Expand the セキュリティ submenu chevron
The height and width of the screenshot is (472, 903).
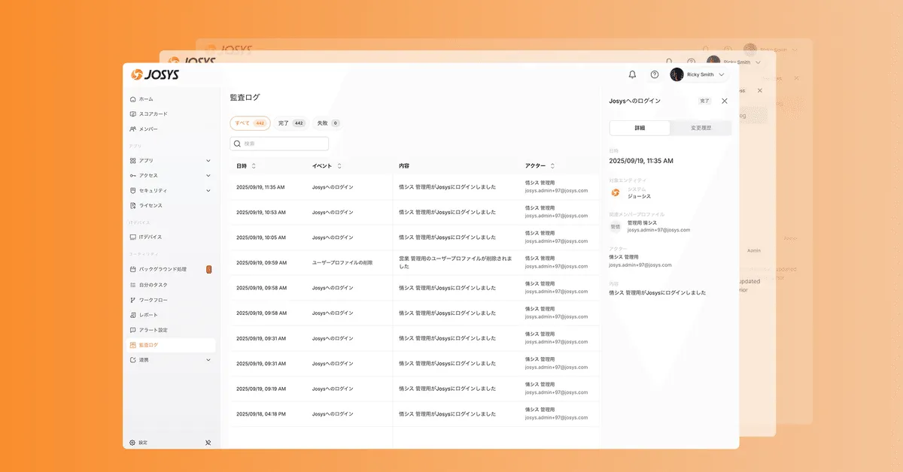(208, 191)
